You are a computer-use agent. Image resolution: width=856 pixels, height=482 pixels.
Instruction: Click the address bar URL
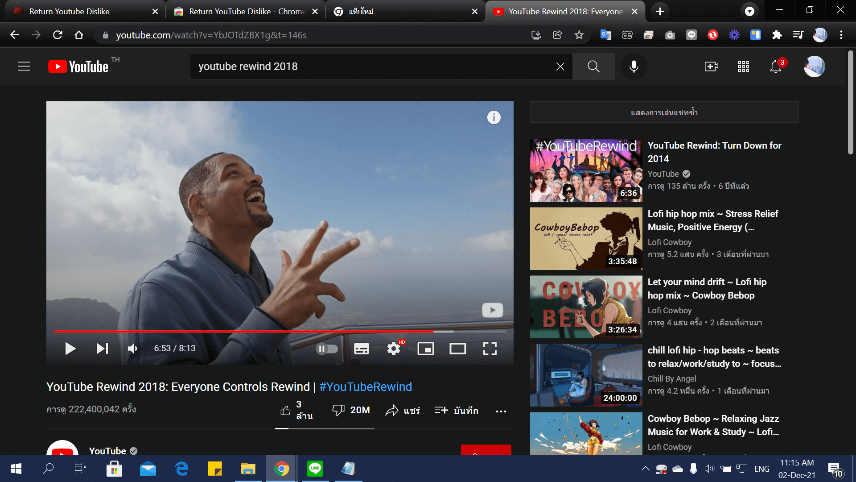tap(211, 35)
